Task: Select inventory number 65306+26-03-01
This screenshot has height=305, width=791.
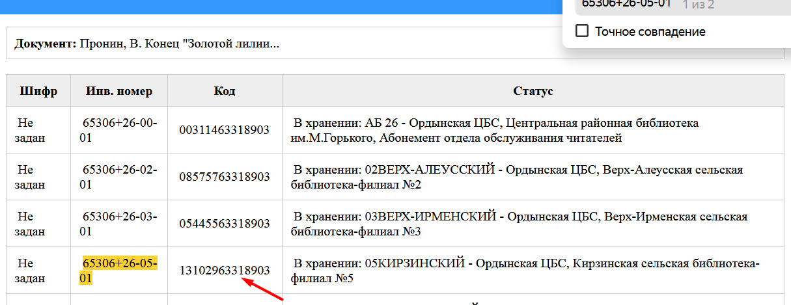Action: [x=120, y=224]
